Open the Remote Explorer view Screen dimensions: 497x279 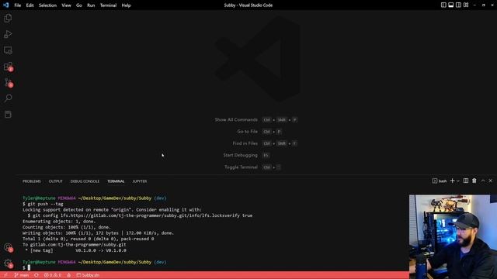pos(8,50)
